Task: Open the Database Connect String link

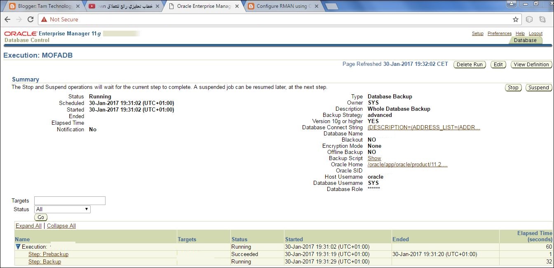Action: 424,128
